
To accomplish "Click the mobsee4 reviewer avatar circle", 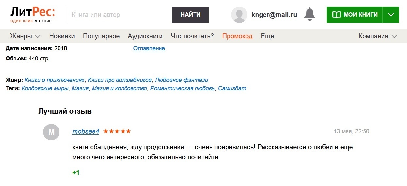I will 51,132.
